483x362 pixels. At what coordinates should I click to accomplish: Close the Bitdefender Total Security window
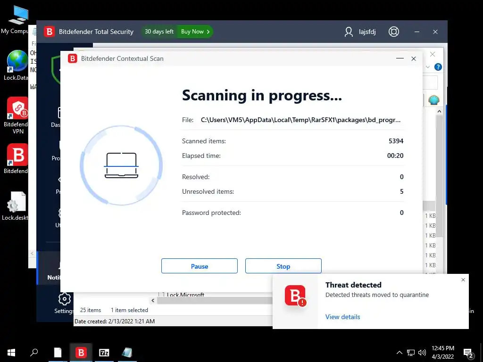[435, 32]
